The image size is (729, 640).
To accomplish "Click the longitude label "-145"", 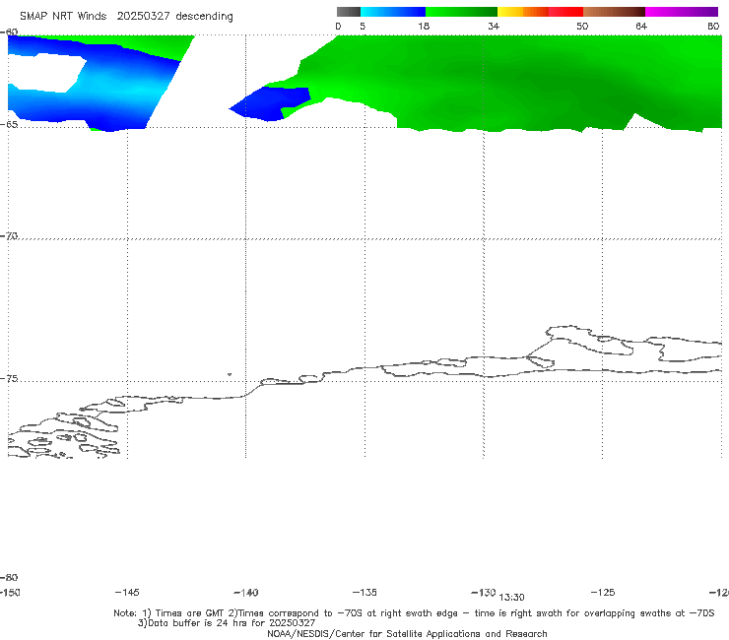I will point(127,592).
